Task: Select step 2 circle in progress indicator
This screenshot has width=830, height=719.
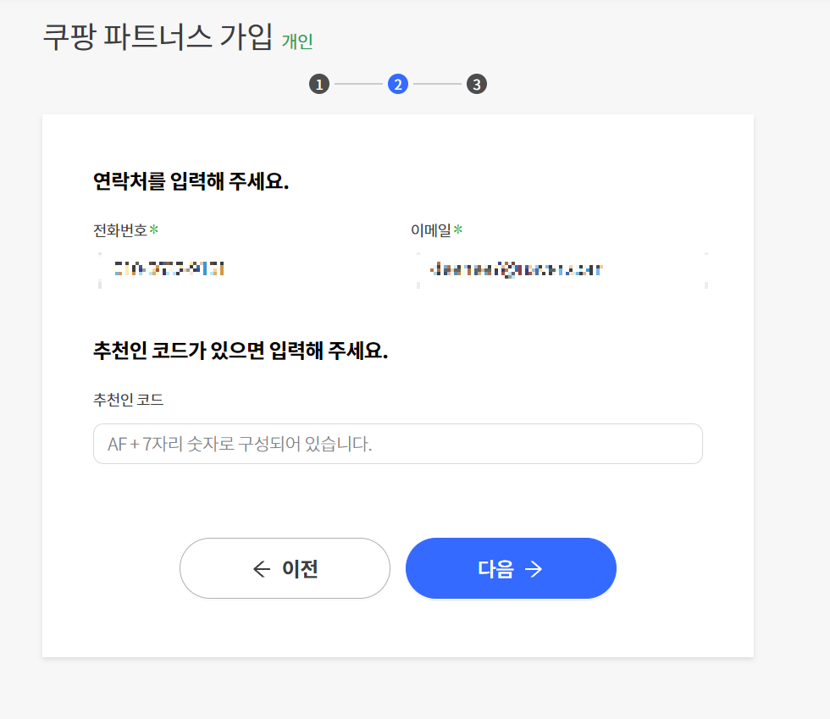Action: [x=398, y=84]
